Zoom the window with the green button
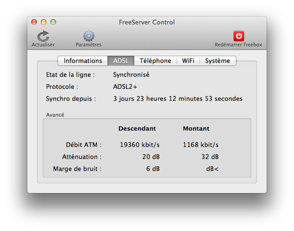Screen dimensions: 294x231 (53, 22)
